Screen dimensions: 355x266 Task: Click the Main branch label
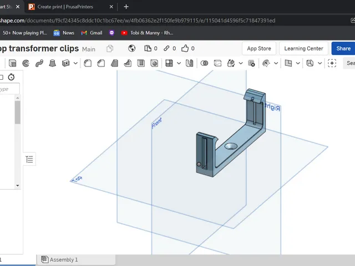tap(89, 49)
